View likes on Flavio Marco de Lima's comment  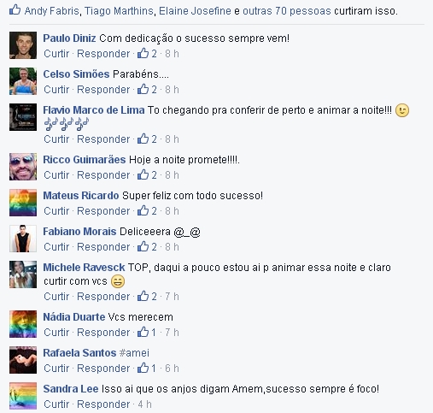point(147,139)
